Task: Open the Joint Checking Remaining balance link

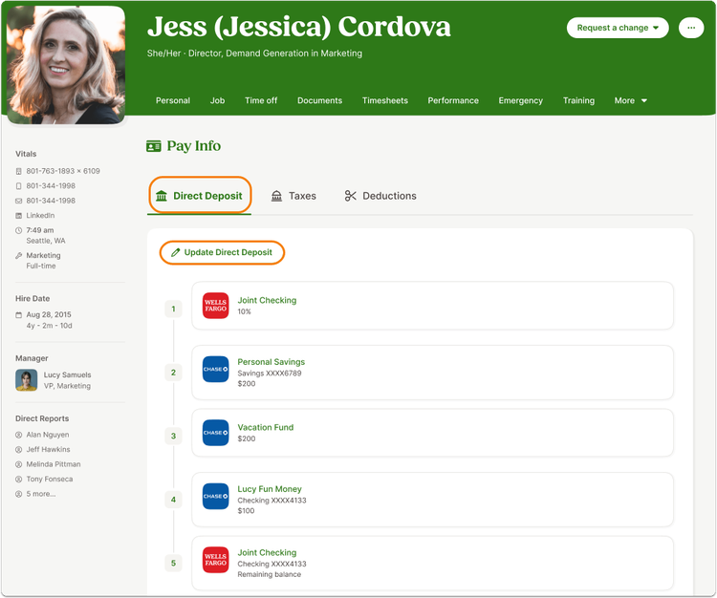Action: tap(267, 553)
